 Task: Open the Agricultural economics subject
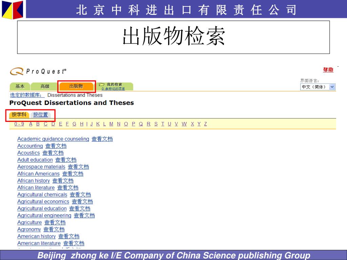click(x=43, y=202)
